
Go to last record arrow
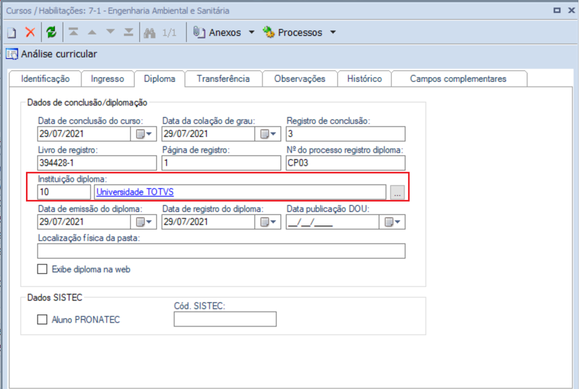[x=129, y=32]
